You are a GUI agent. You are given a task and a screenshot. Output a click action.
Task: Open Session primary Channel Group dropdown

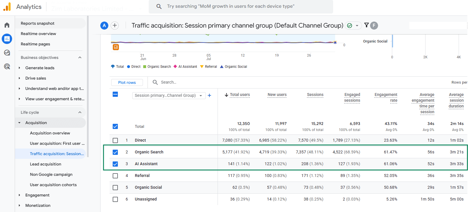click(x=169, y=95)
